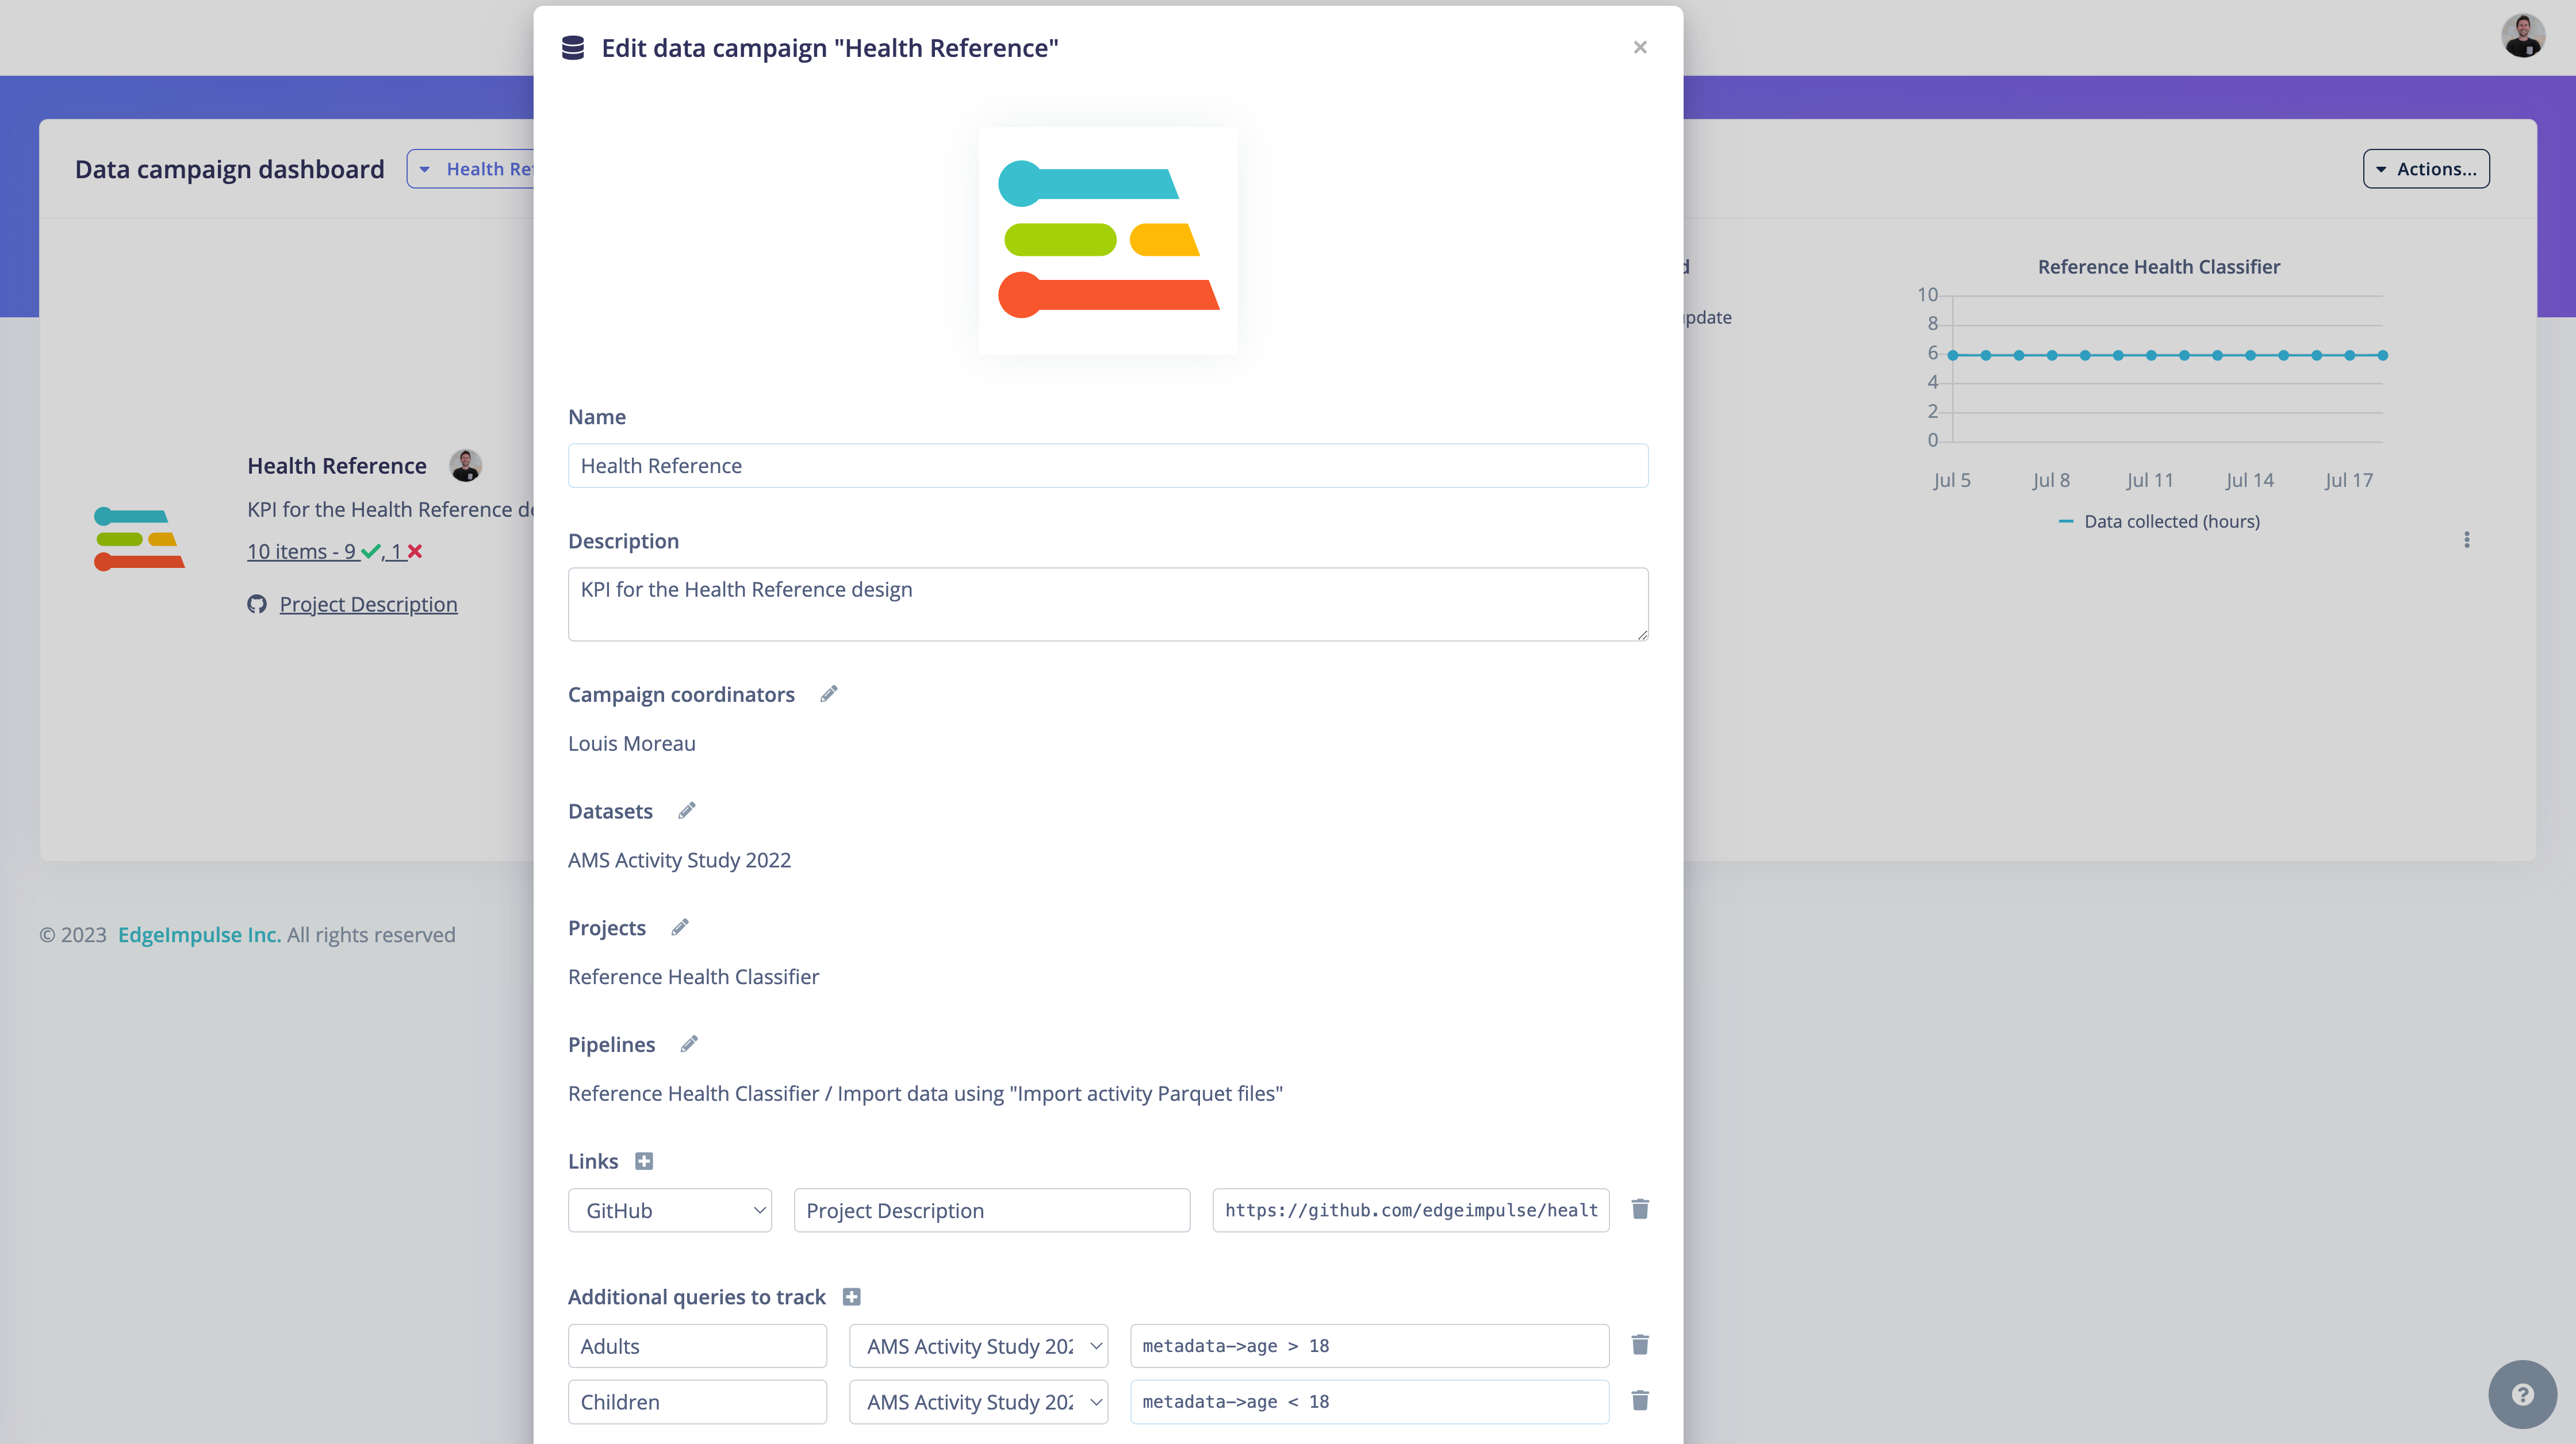Click the pencil icon beside Datasets
This screenshot has width=2576, height=1444.
pos(686,811)
